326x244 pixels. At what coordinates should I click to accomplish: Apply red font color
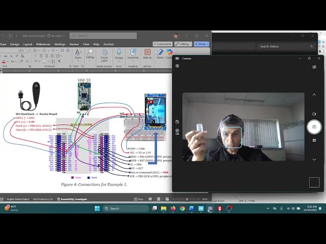click(x=4, y=62)
